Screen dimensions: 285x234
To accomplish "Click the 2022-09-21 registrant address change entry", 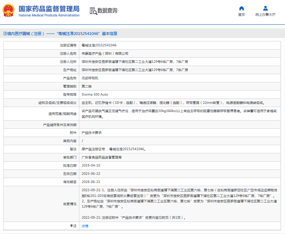I will click(x=179, y=198).
